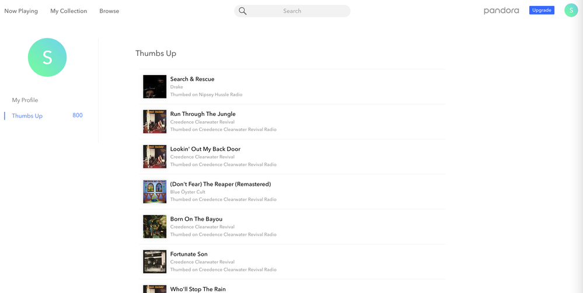Click Who'll Stop The Rain song title
This screenshot has height=293, width=583.
click(198, 289)
